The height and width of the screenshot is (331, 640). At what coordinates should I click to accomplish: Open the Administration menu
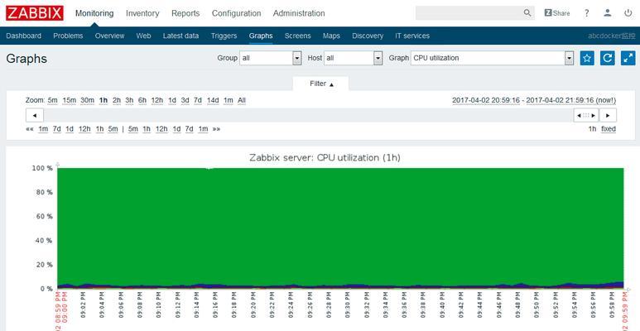pos(299,13)
